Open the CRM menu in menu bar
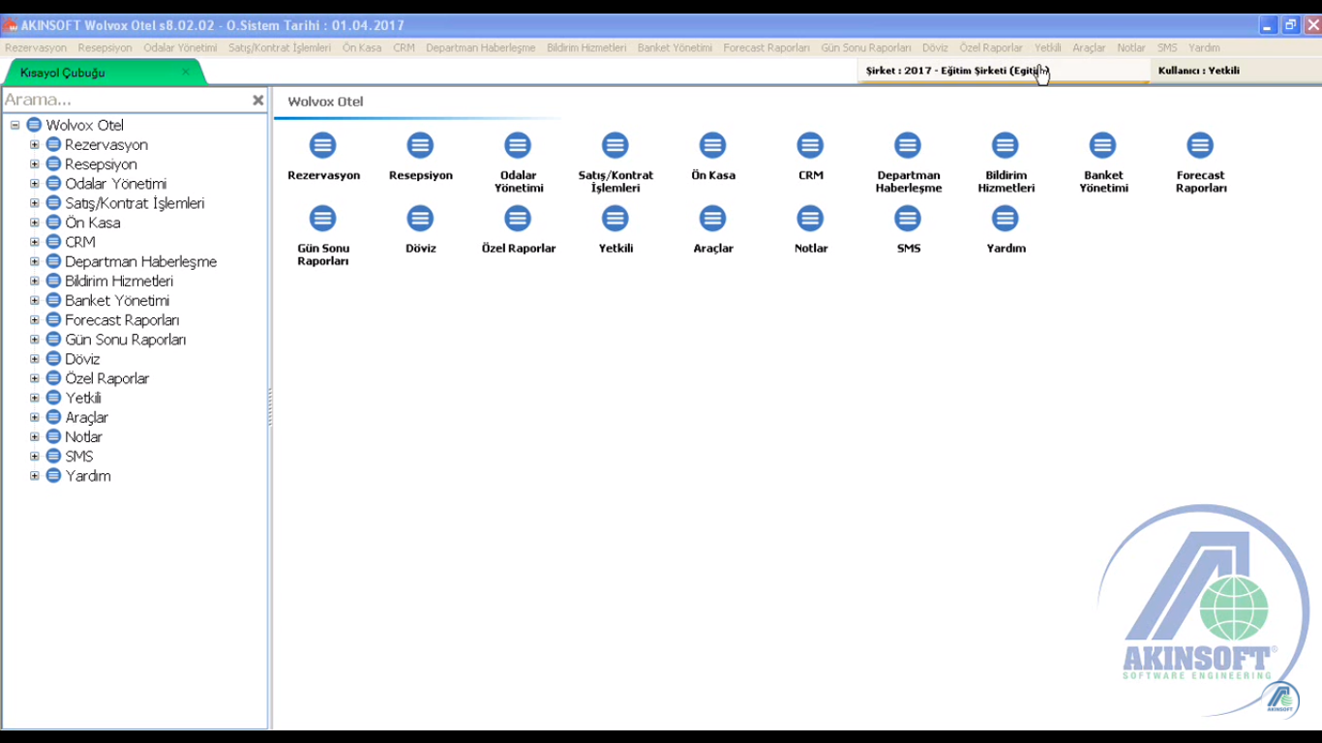 pos(404,47)
